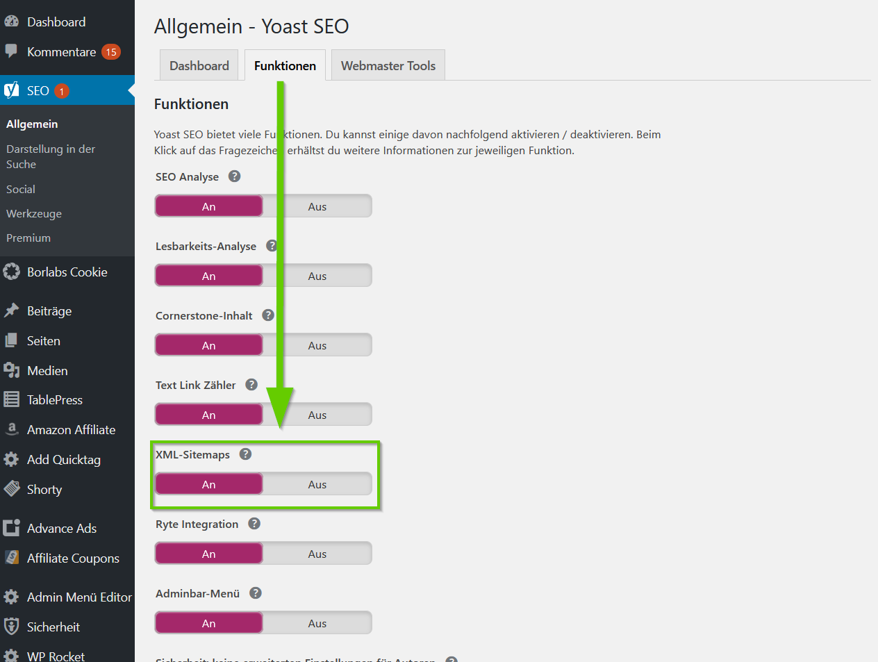The image size is (878, 662).
Task: Switch to the Yoast Dashboard tab
Action: pyautogui.click(x=199, y=65)
